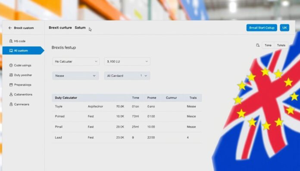Click the back arrow beside Brexit custom

tap(10, 28)
